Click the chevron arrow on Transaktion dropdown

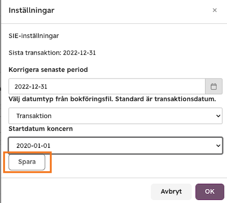tap(218, 116)
